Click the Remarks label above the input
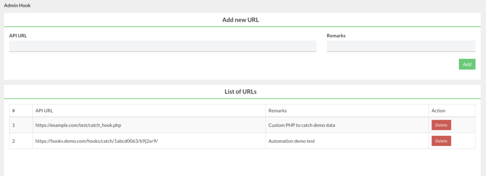 pos(336,35)
